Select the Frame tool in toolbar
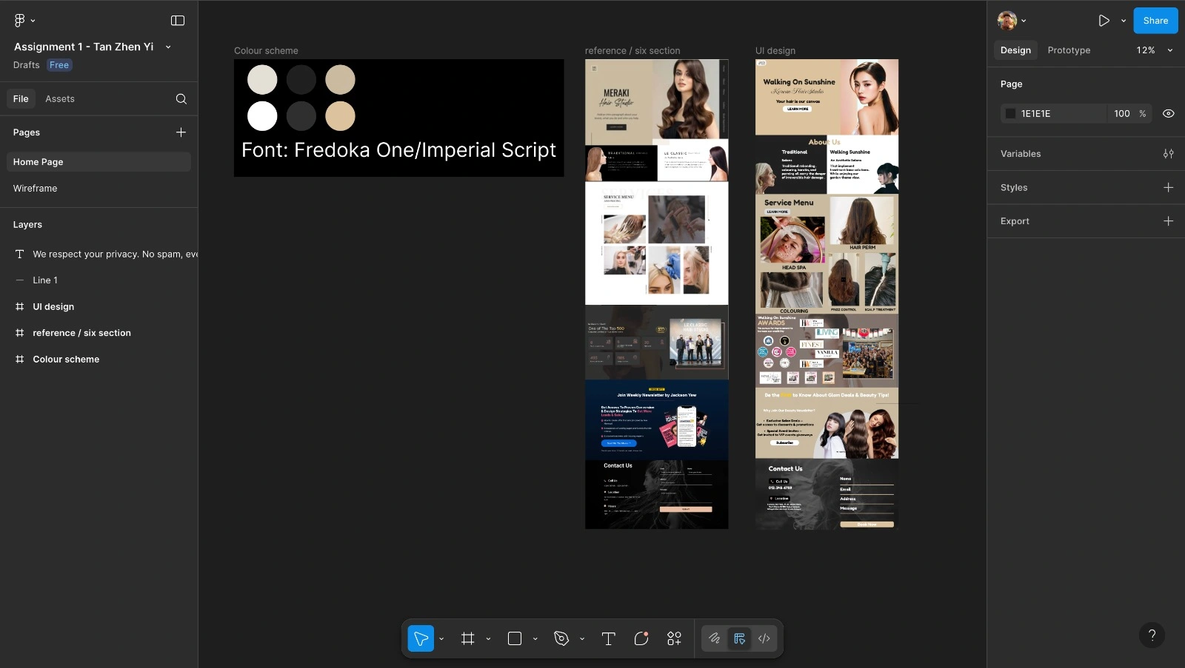Screen dimensions: 1185x668 point(467,638)
